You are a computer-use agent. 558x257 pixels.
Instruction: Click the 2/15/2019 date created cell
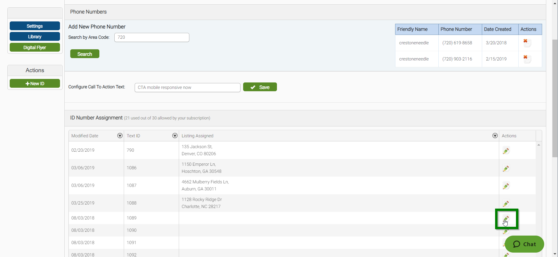pyautogui.click(x=500, y=59)
